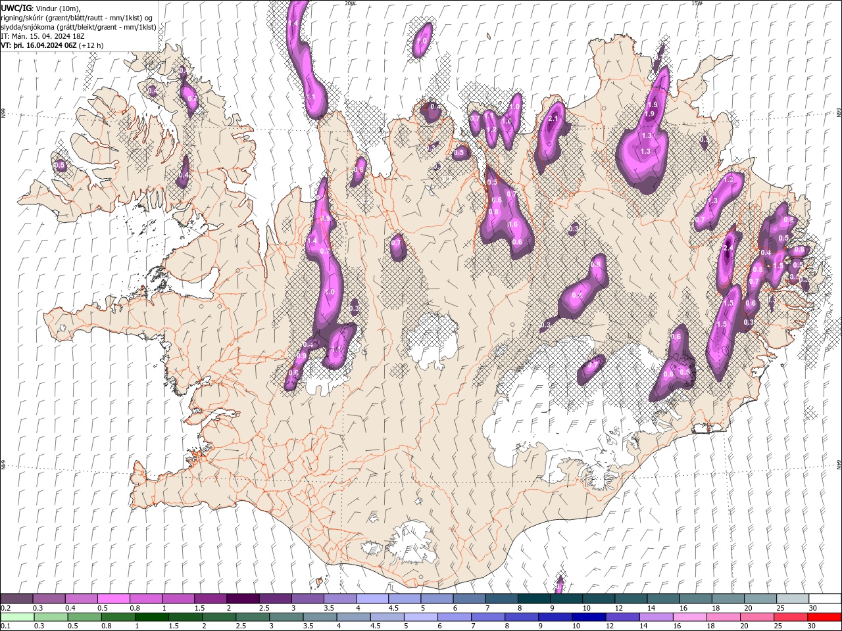Click the '15W' longitude label
842x631 pixels.
[697, 3]
